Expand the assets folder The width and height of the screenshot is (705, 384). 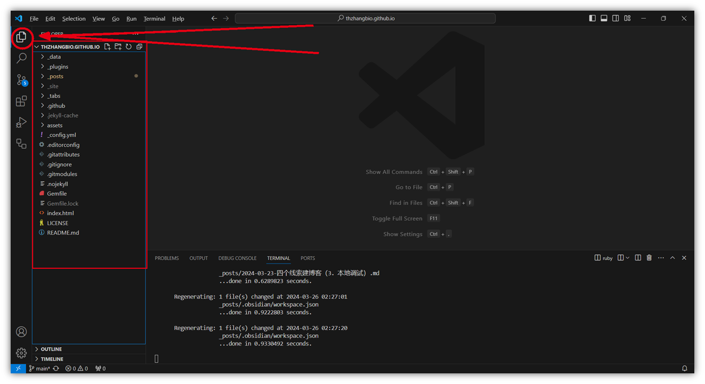click(x=89, y=125)
